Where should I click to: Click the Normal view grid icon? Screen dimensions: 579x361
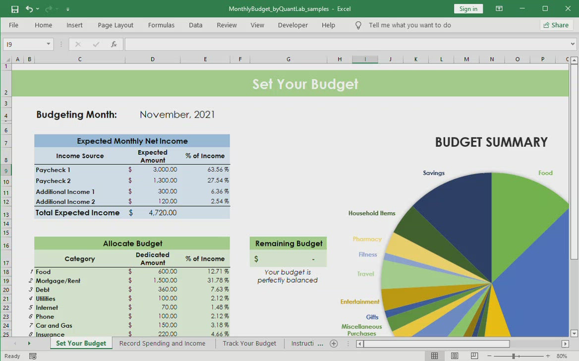434,356
